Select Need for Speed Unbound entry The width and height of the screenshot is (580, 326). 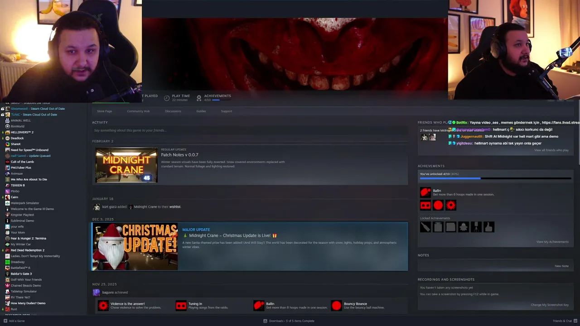[29, 150]
